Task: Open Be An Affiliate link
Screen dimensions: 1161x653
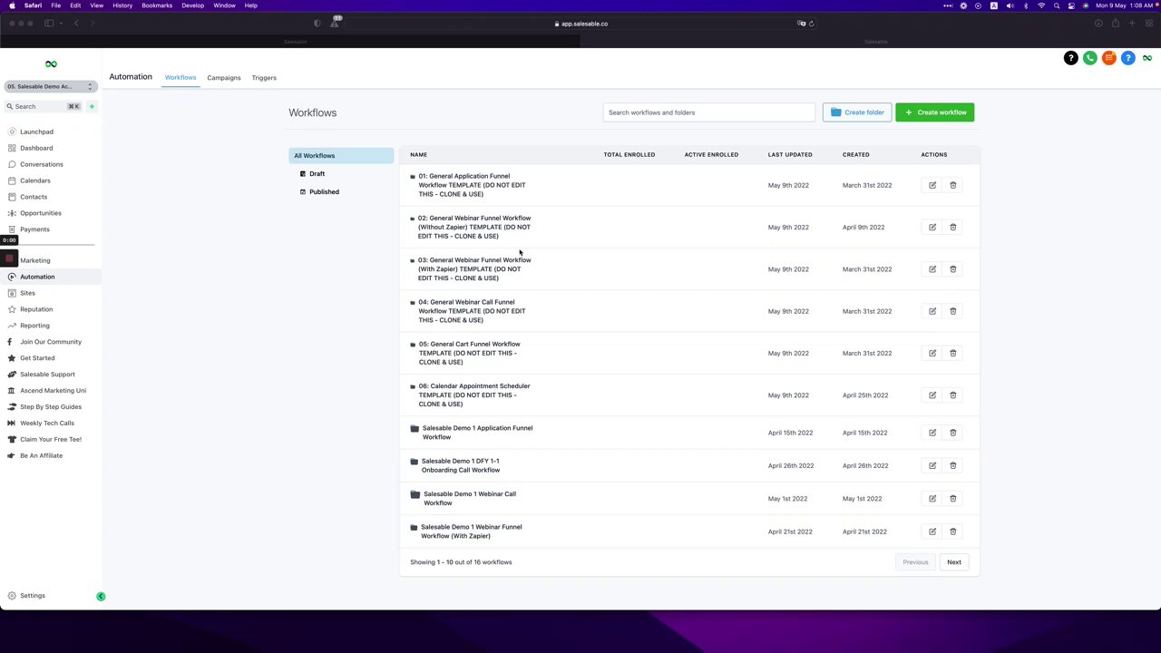Action: [x=41, y=456]
